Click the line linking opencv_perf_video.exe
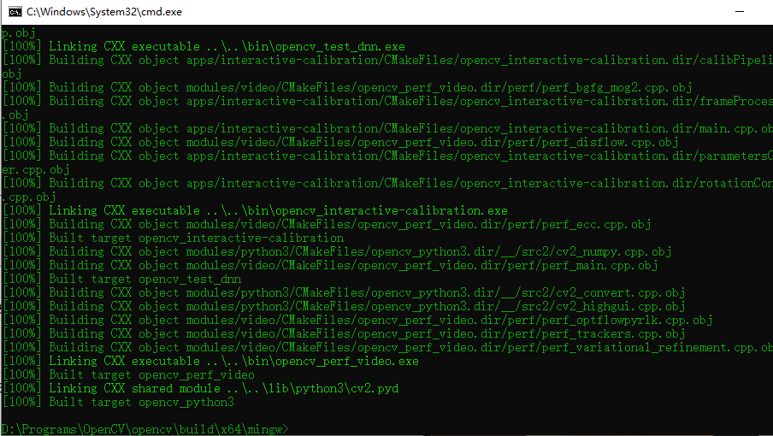Image resolution: width=773 pixels, height=436 pixels. point(211,361)
